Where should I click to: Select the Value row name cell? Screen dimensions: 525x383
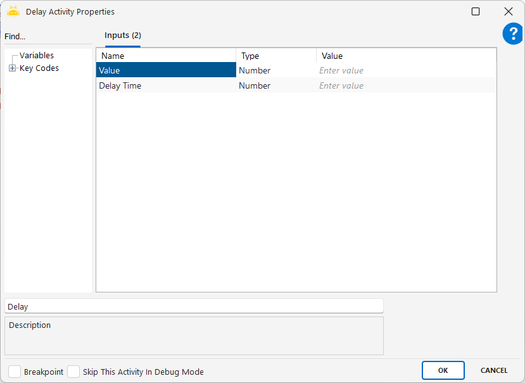tap(166, 70)
